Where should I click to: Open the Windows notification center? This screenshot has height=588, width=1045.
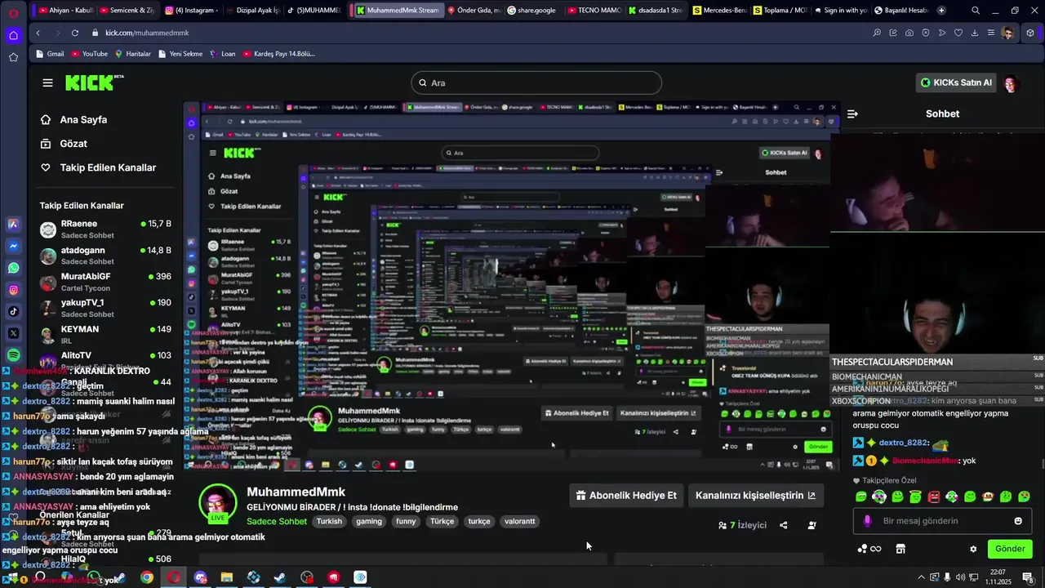click(1028, 577)
